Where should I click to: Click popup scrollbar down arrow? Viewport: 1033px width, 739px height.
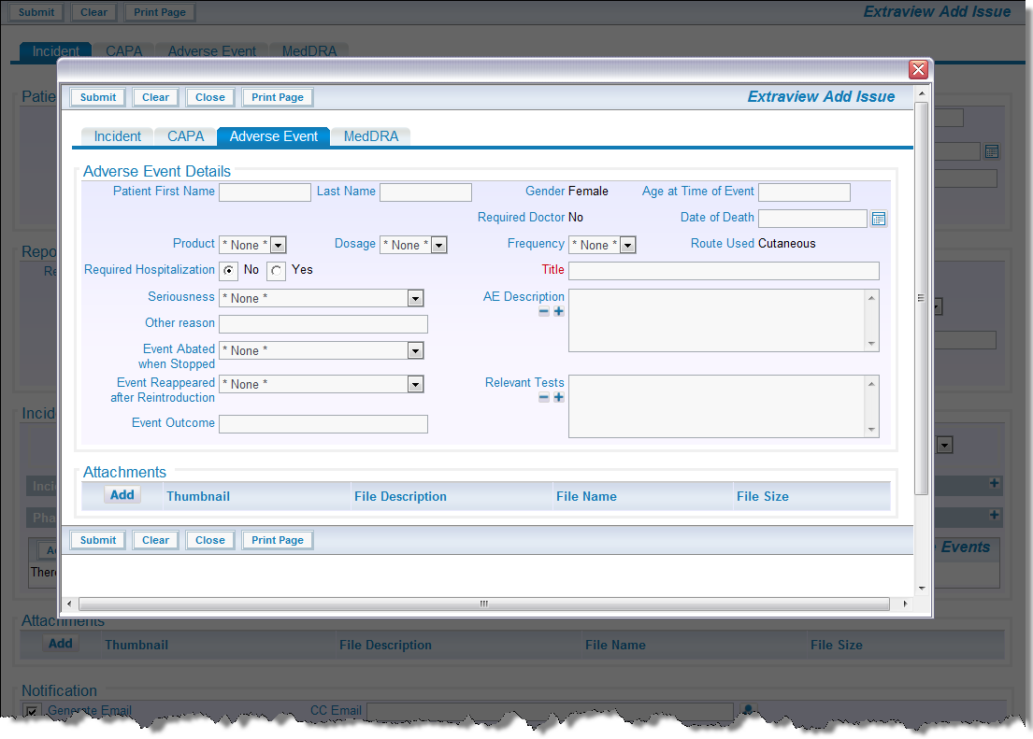coord(922,589)
